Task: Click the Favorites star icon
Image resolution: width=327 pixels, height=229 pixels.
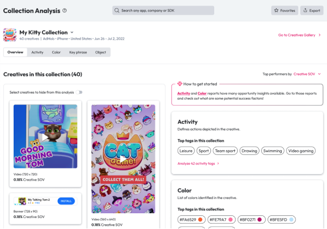Action: click(x=276, y=10)
